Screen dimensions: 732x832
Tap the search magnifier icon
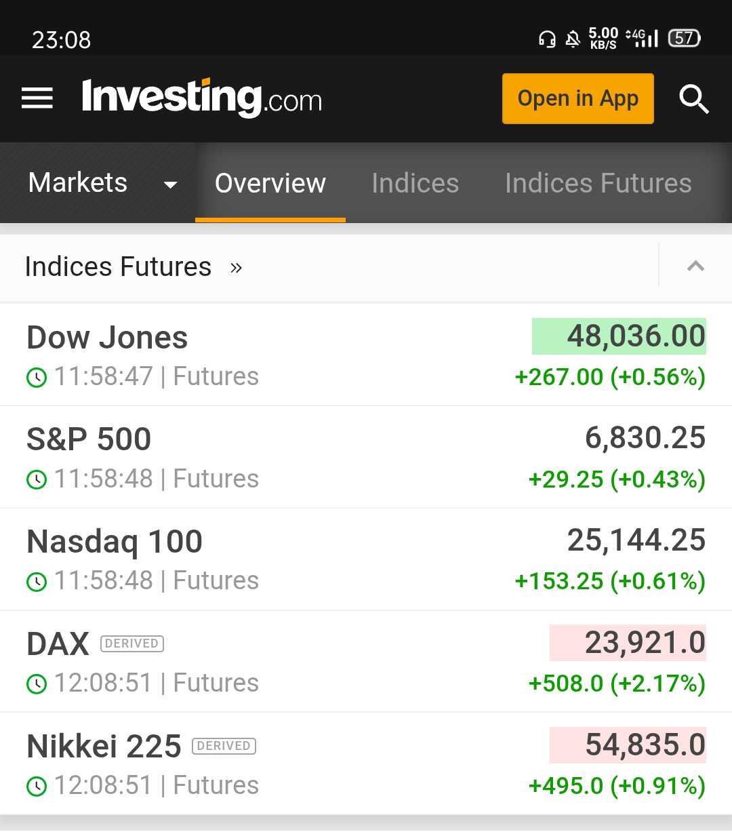pyautogui.click(x=693, y=99)
